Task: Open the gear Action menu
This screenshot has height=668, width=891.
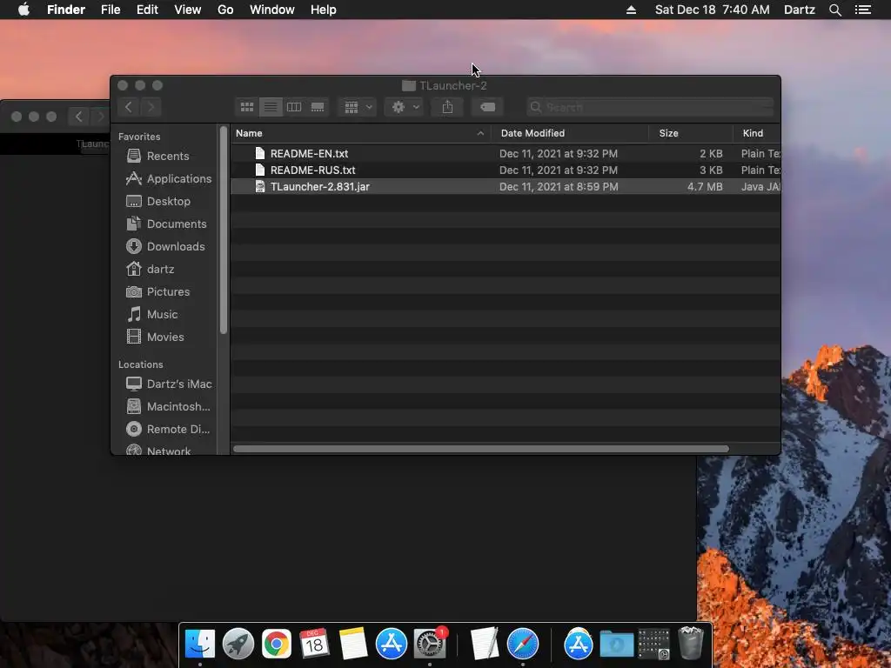Action: (404, 107)
